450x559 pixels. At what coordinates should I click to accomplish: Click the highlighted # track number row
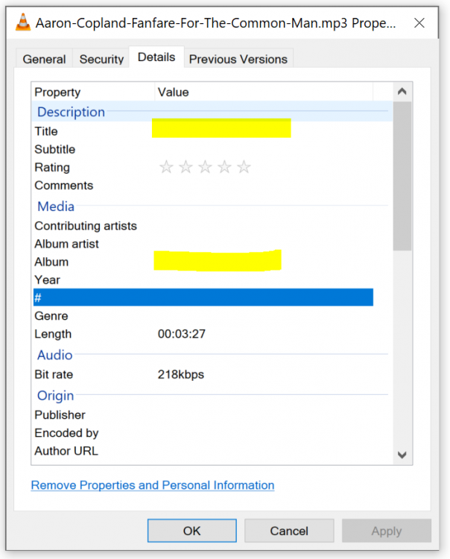point(203,297)
